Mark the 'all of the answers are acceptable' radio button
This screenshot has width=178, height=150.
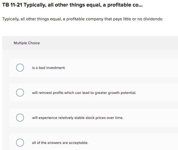tap(20, 143)
